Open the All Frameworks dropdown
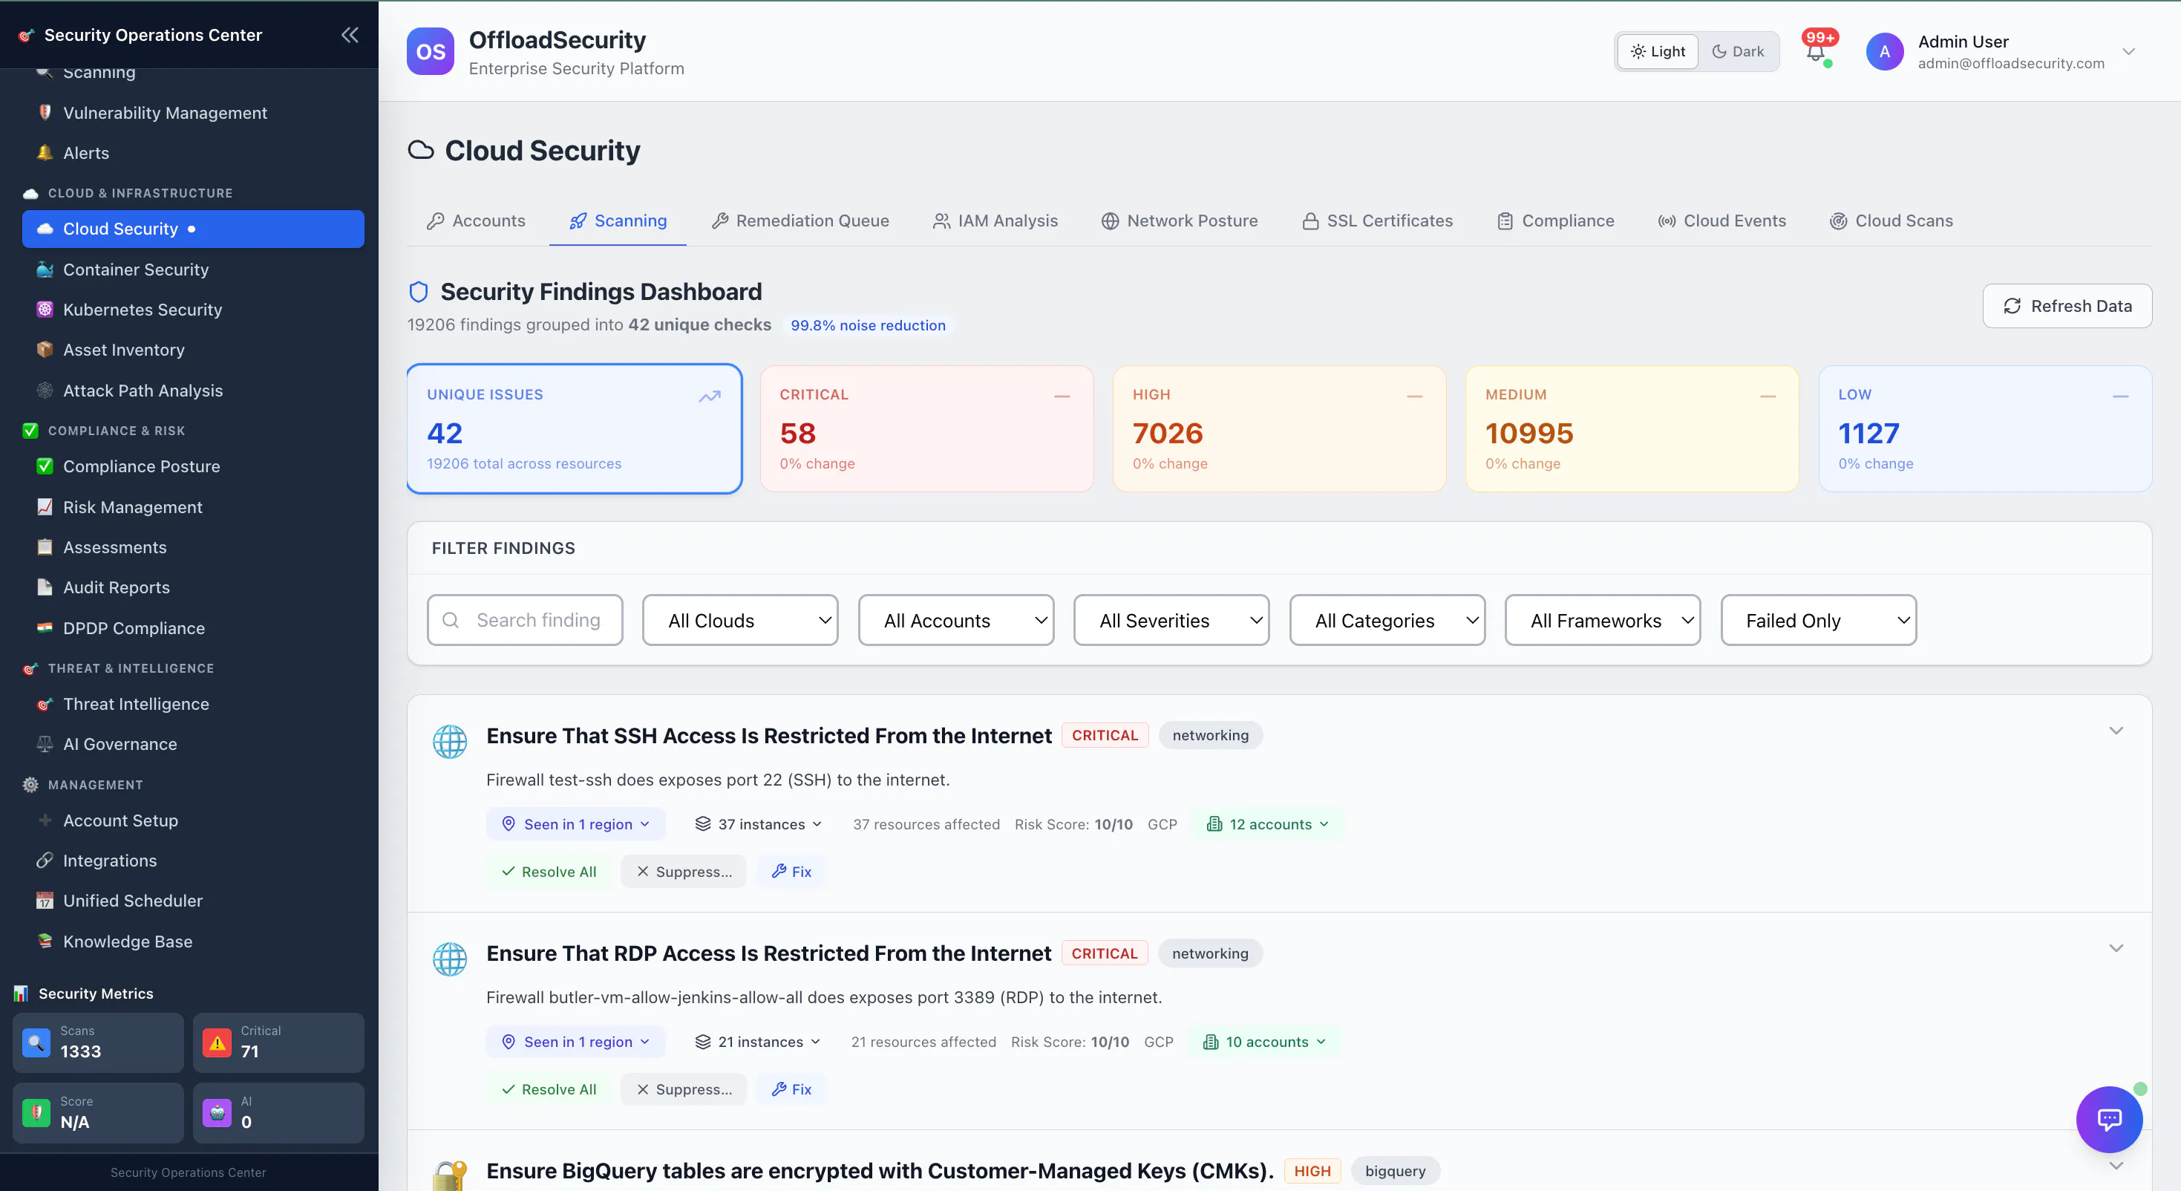This screenshot has height=1191, width=2181. coord(1603,620)
